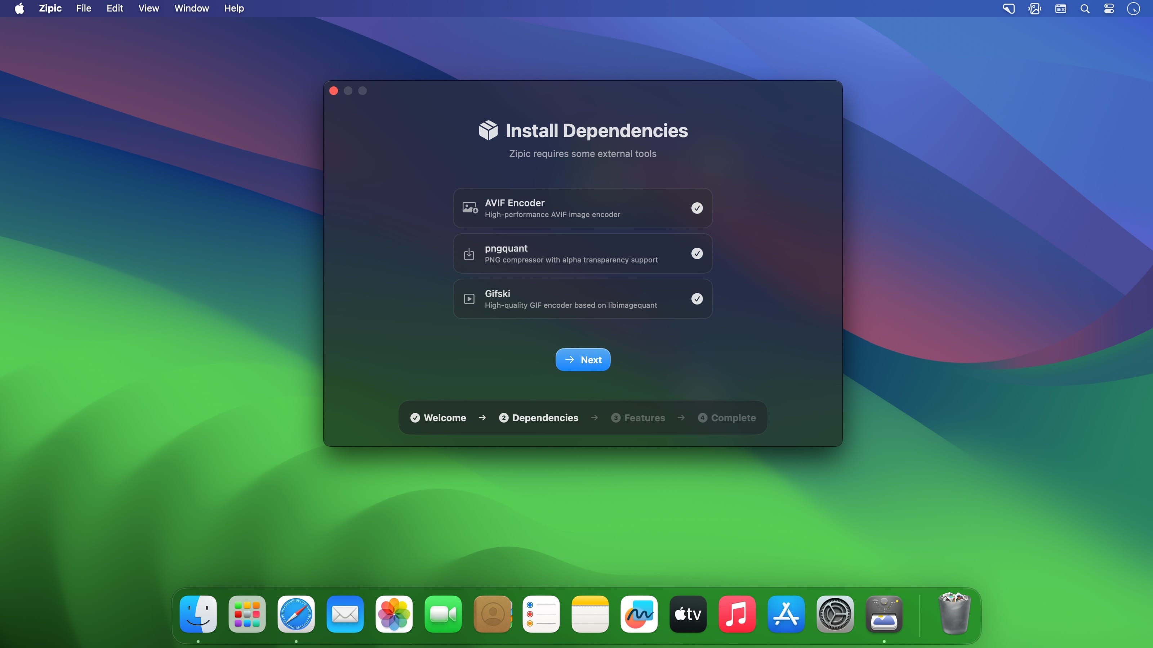Click the pngquant download icon
Image resolution: width=1153 pixels, height=648 pixels.
(469, 253)
